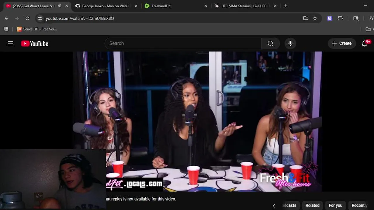Go back with the browser back arrow
The height and width of the screenshot is (210, 374).
coord(6,18)
